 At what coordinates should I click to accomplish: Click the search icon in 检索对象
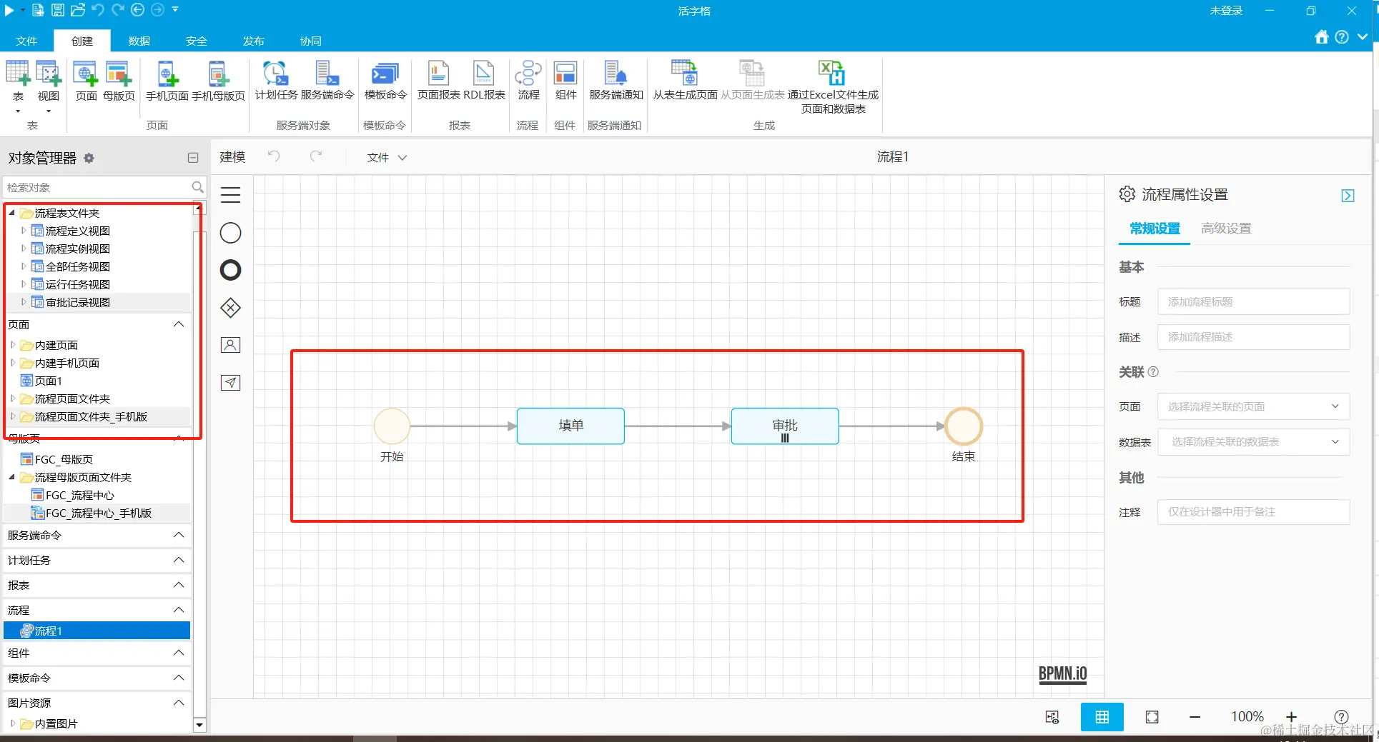pyautogui.click(x=198, y=187)
